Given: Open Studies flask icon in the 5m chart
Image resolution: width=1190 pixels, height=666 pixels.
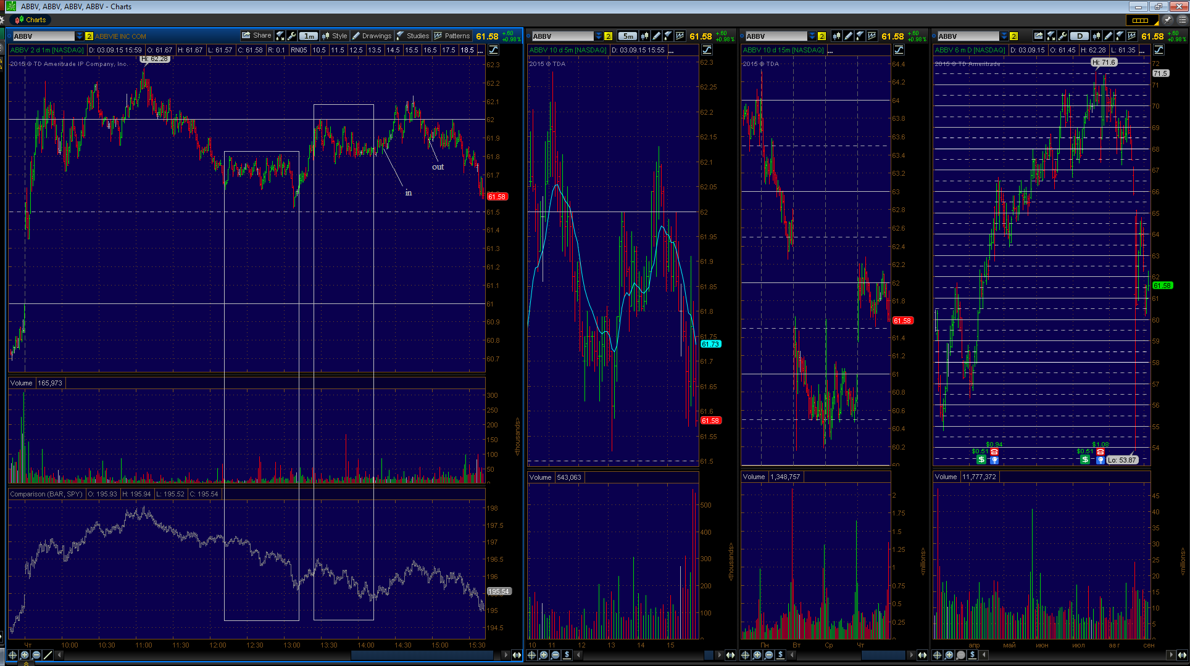Looking at the screenshot, I should pyautogui.click(x=668, y=36).
